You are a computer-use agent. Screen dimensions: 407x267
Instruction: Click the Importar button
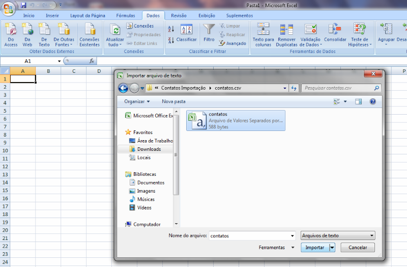tap(315, 248)
